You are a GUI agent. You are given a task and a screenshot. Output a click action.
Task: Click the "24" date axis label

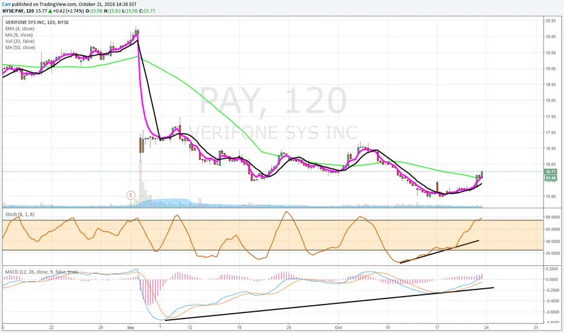[487, 328]
